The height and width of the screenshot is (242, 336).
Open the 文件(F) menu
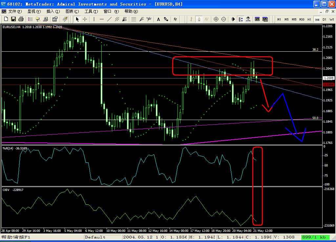(x=15, y=11)
